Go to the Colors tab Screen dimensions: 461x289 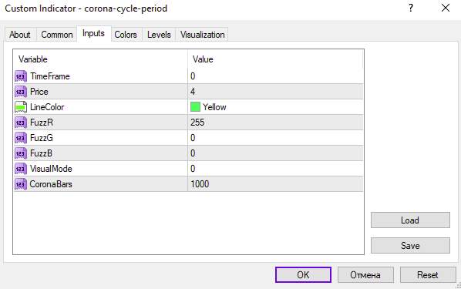[x=126, y=35]
